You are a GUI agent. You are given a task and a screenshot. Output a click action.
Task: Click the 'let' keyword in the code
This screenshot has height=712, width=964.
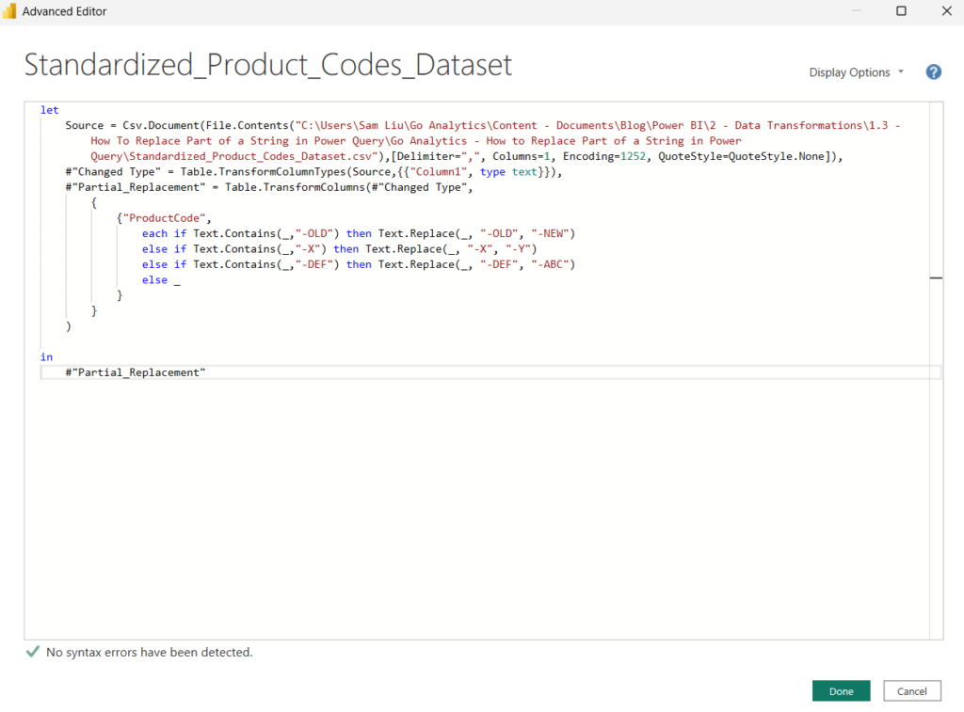click(49, 110)
